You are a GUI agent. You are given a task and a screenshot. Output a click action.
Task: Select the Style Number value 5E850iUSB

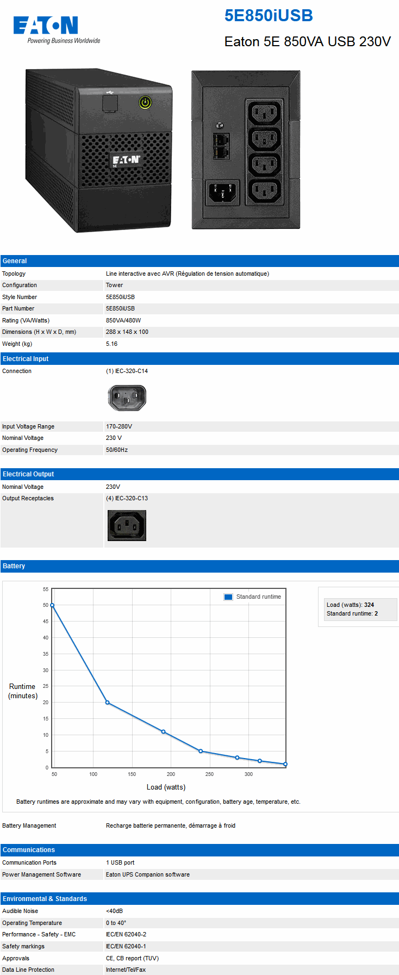tap(120, 297)
